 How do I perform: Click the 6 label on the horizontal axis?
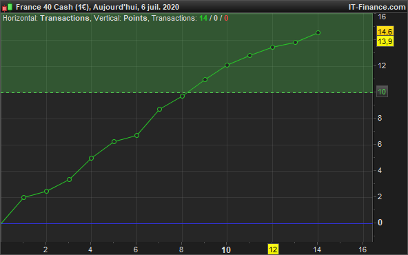pos(136,249)
